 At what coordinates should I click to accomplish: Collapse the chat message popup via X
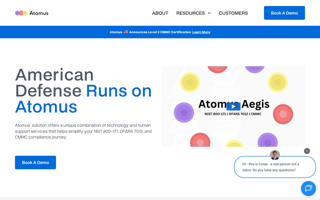tap(307, 151)
